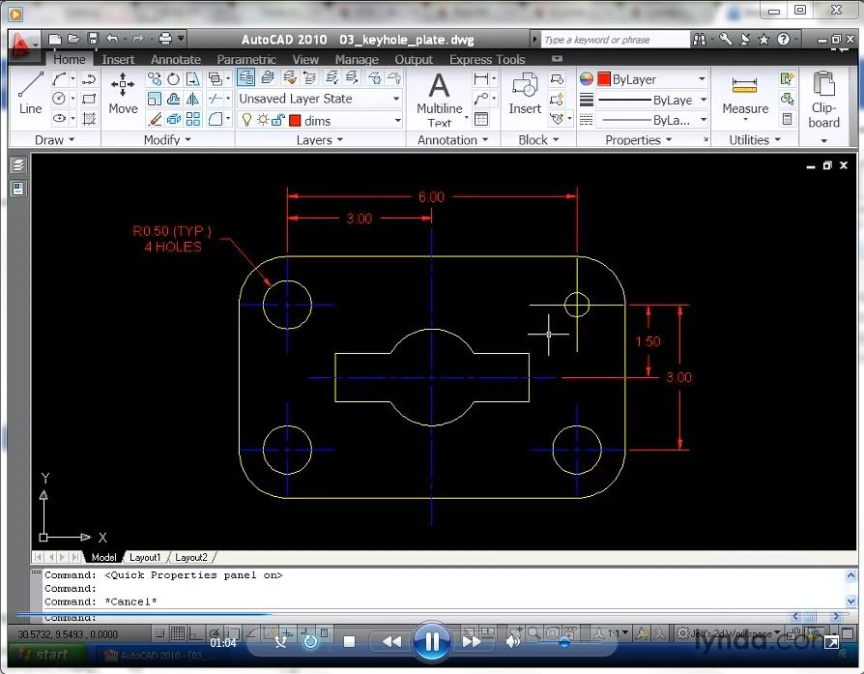The width and height of the screenshot is (864, 674).
Task: Pick the Hatch tool
Action: click(89, 118)
